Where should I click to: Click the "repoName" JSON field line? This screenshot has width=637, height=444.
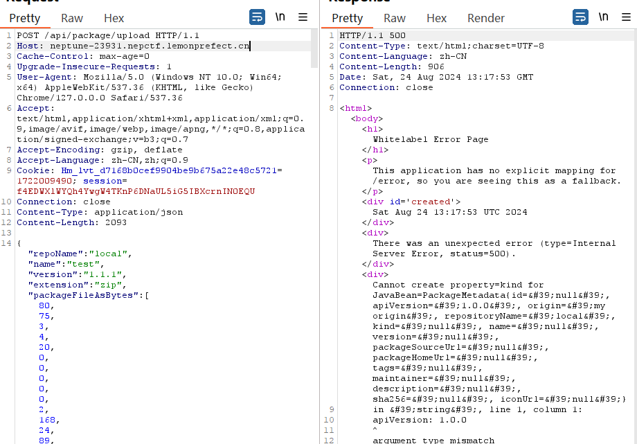[x=79, y=254]
